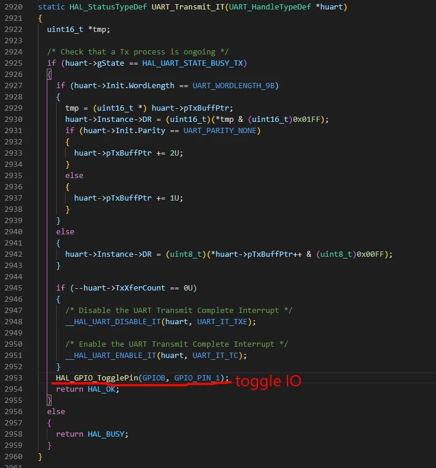436x468 pixels.
Task: Click UART_IT_TXE argument
Action: 222,322
